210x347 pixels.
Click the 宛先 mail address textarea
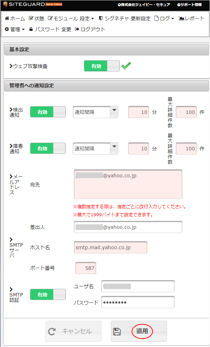click(x=128, y=184)
